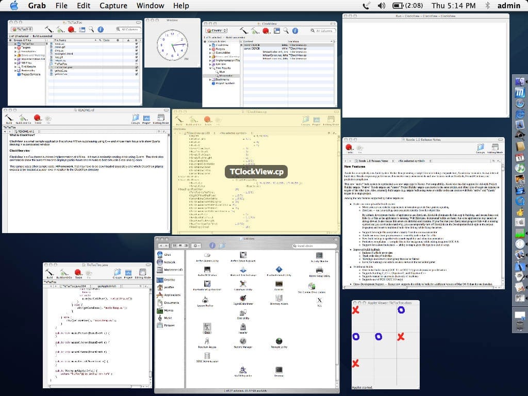
Task: Click the volume icon in the menu bar
Action: point(381,6)
